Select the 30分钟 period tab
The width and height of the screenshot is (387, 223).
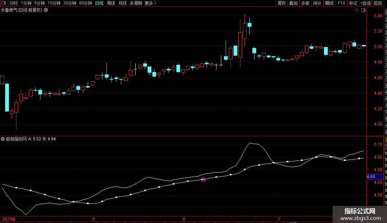pos(70,3)
